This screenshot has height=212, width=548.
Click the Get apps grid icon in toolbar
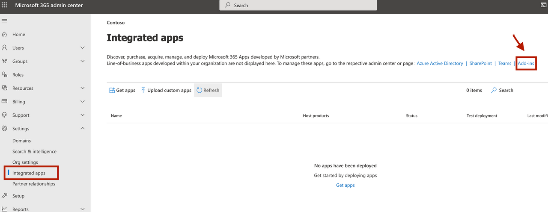point(112,90)
